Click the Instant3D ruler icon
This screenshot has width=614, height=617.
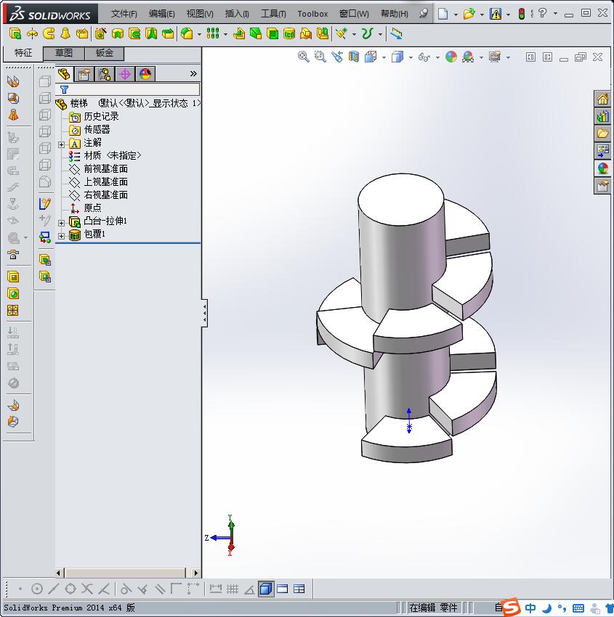tap(396, 34)
